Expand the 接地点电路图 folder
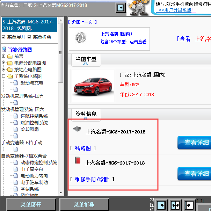This screenshot has height=211, width=211. tap(3, 70)
